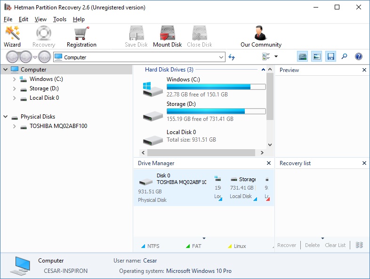Image resolution: width=370 pixels, height=279 pixels.
Task: Open Our Community page
Action: coord(261,37)
